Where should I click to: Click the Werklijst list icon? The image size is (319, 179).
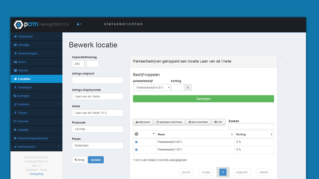15,45
